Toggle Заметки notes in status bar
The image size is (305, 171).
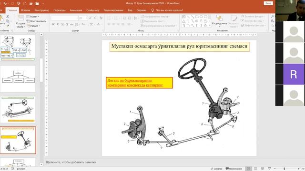click(216, 169)
